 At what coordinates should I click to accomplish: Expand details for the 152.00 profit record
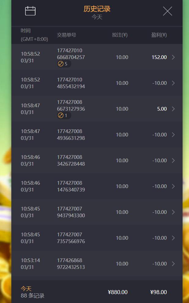173,57
